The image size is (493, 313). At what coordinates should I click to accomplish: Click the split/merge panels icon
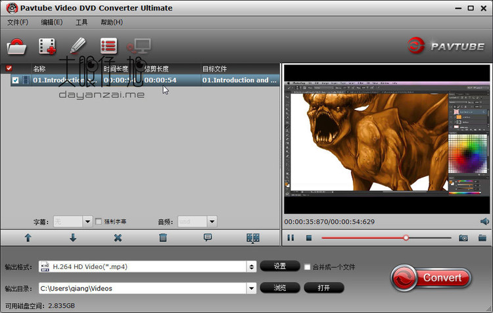(253, 238)
